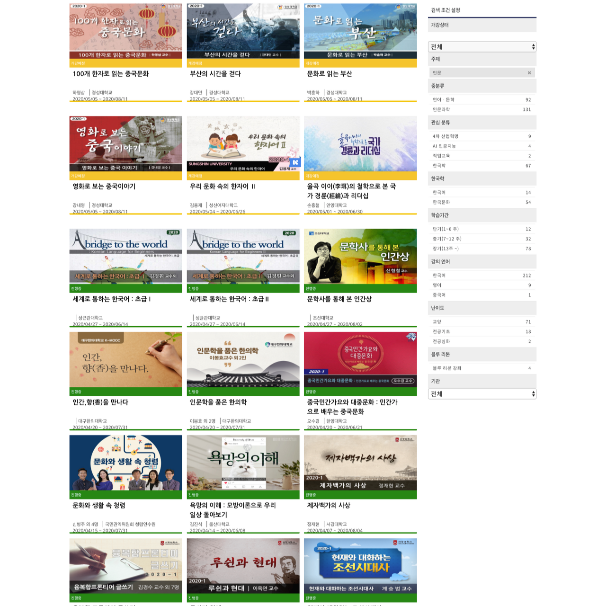Viewport: 606px width, 606px height.
Task: Open the 개강상태 전체 dropdown
Action: point(482,46)
